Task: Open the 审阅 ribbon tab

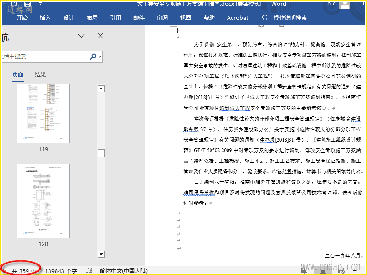Action: (162, 18)
